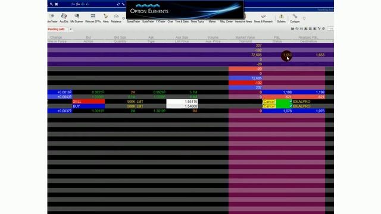Open News Topics
381x214 pixels.
pyautogui.click(x=198, y=21)
